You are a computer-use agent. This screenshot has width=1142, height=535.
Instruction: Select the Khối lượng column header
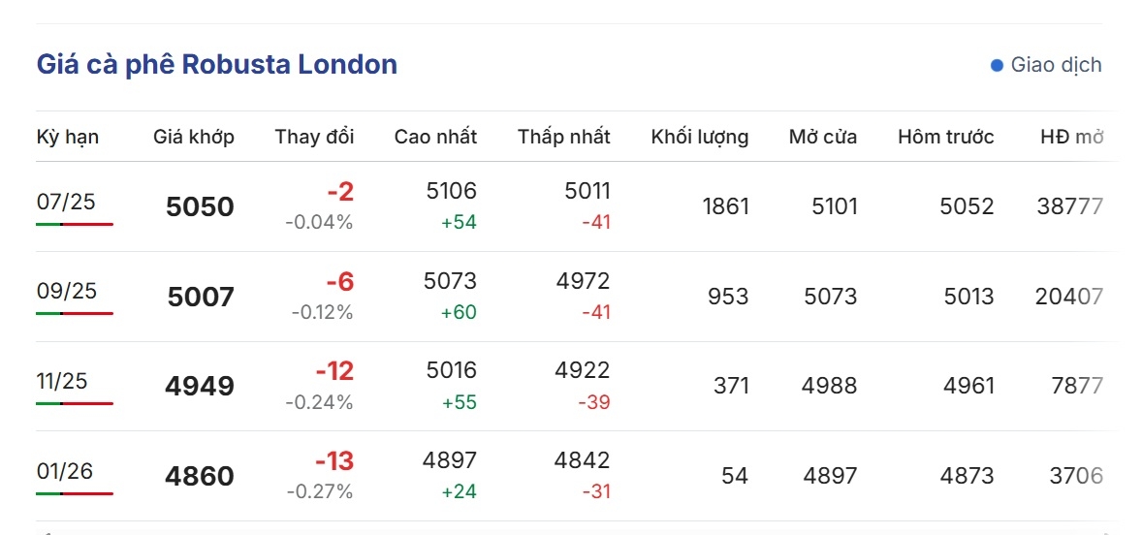pyautogui.click(x=700, y=137)
